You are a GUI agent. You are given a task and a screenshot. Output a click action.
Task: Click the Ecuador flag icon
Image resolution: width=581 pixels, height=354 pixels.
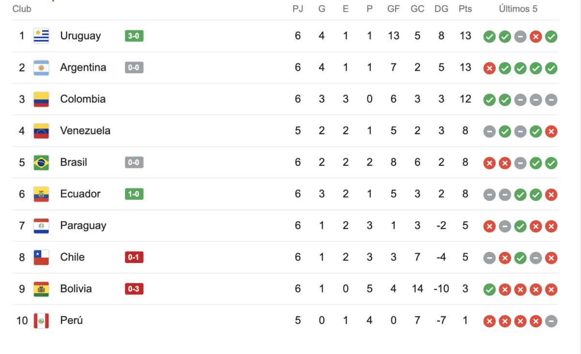41,194
